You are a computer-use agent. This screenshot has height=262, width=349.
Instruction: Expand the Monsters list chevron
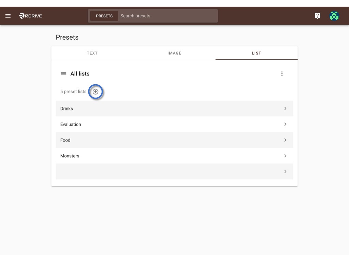(285, 156)
